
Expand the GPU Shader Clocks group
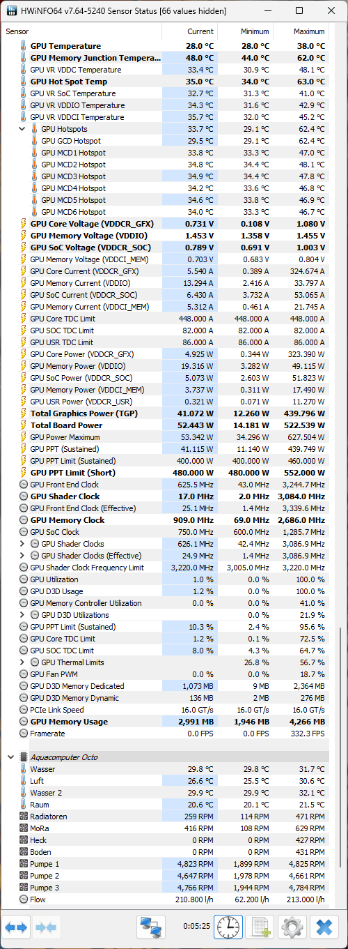22,544
